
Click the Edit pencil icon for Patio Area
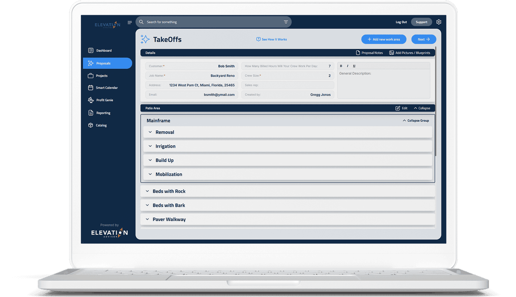click(398, 108)
